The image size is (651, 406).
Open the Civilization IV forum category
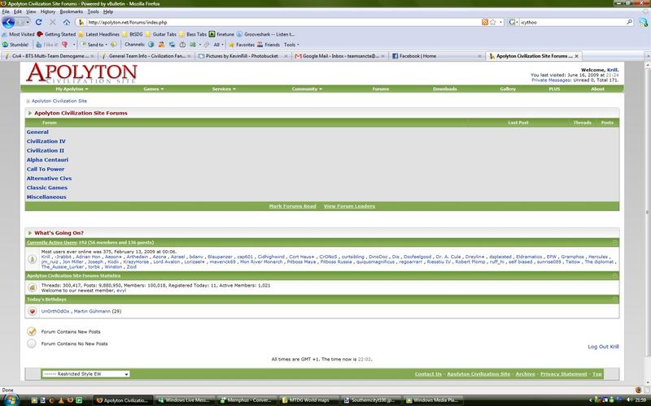click(46, 141)
